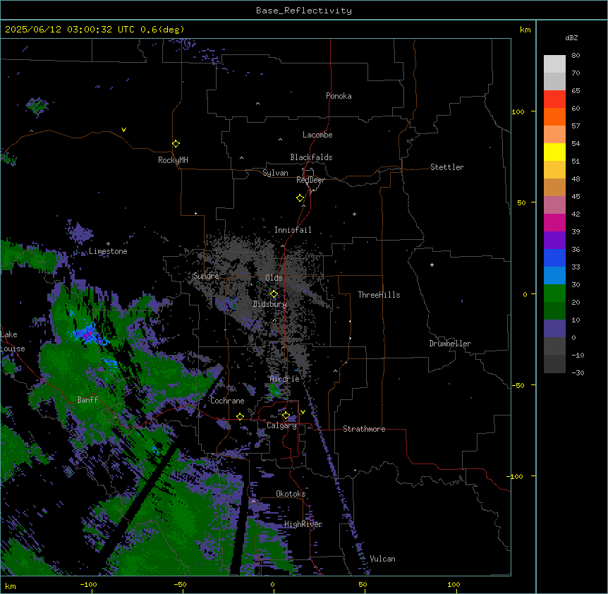Click the 100 tick on the right axis
This screenshot has width=608, height=594.
[x=518, y=111]
